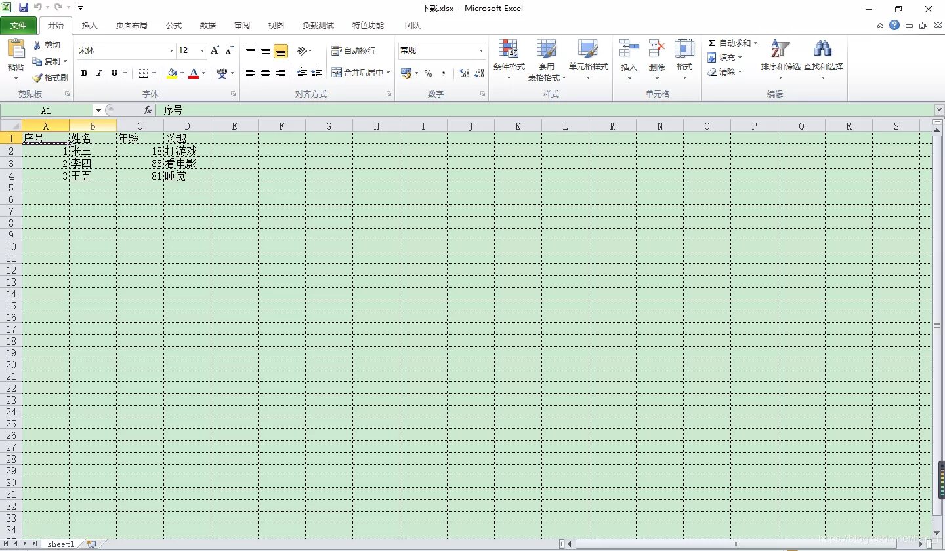Click the Cut (剪切) scissors button
This screenshot has width=945, height=551.
point(47,45)
